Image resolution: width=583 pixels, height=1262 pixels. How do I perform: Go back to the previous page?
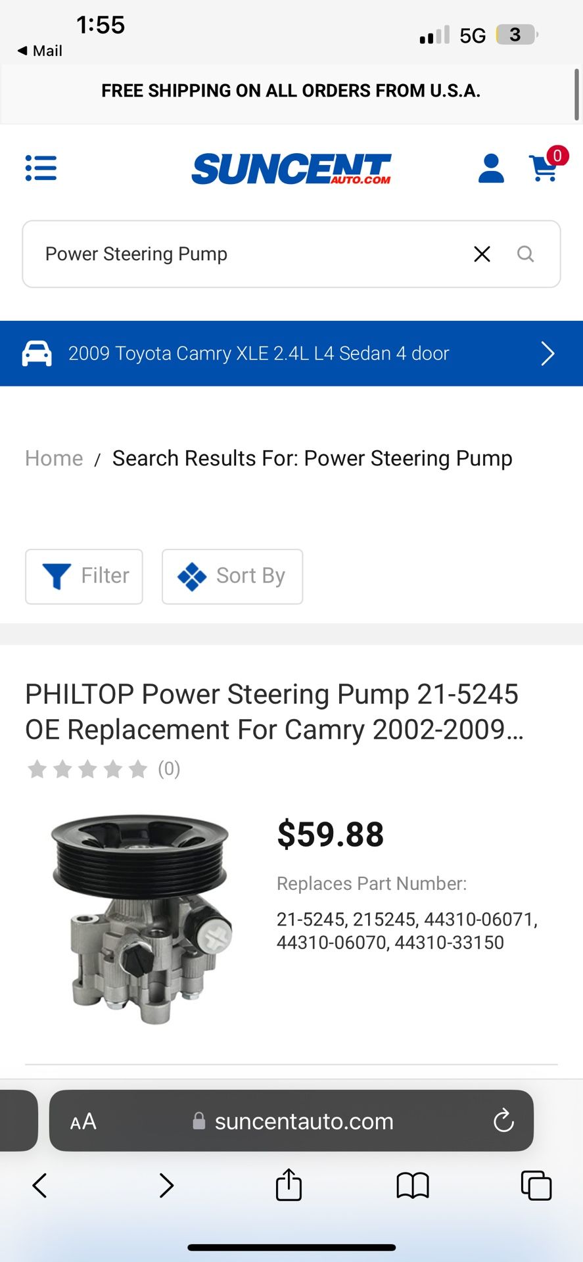click(x=39, y=1185)
